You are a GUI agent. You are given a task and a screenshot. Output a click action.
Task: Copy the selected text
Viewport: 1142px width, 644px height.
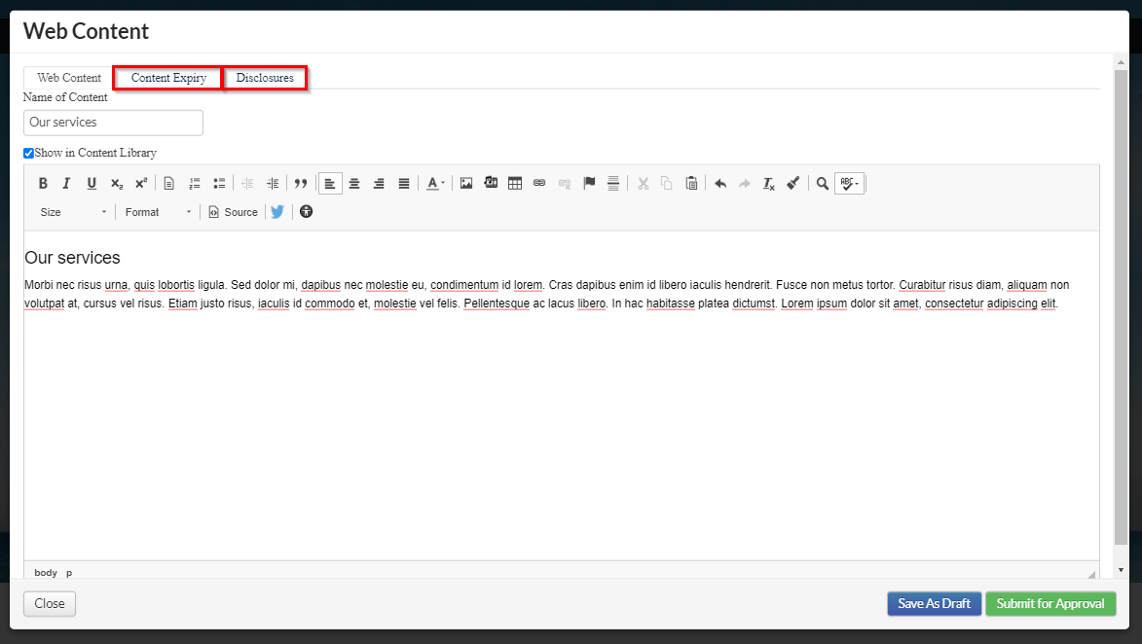[666, 184]
